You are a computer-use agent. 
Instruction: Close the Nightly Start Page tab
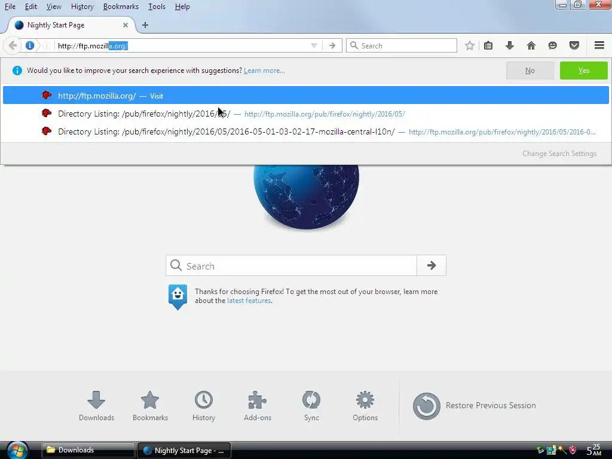(126, 25)
